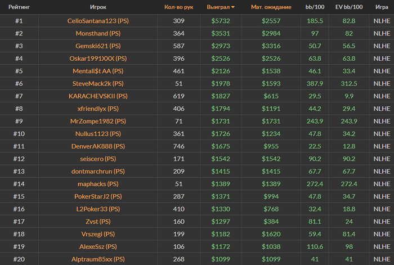
Task: Open dontmarchrun (PS) profile
Action: (98, 171)
